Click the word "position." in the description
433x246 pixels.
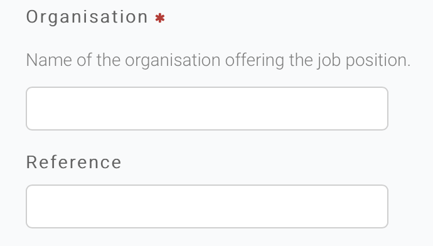click(378, 61)
